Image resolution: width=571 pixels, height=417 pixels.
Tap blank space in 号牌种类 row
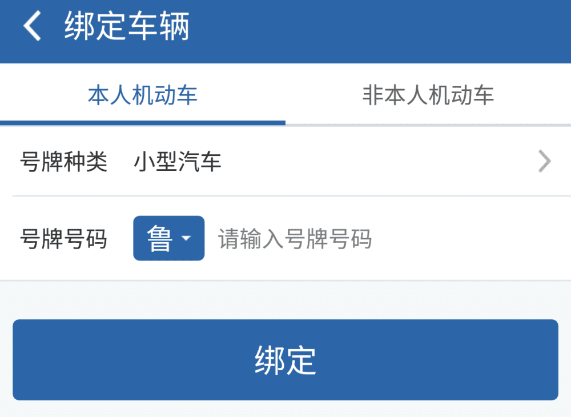tap(371, 163)
